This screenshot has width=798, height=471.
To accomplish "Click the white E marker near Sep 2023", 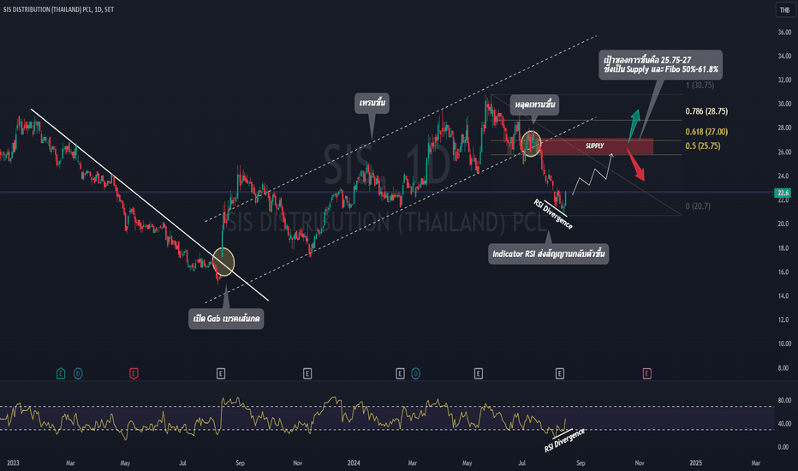I will click(x=221, y=373).
